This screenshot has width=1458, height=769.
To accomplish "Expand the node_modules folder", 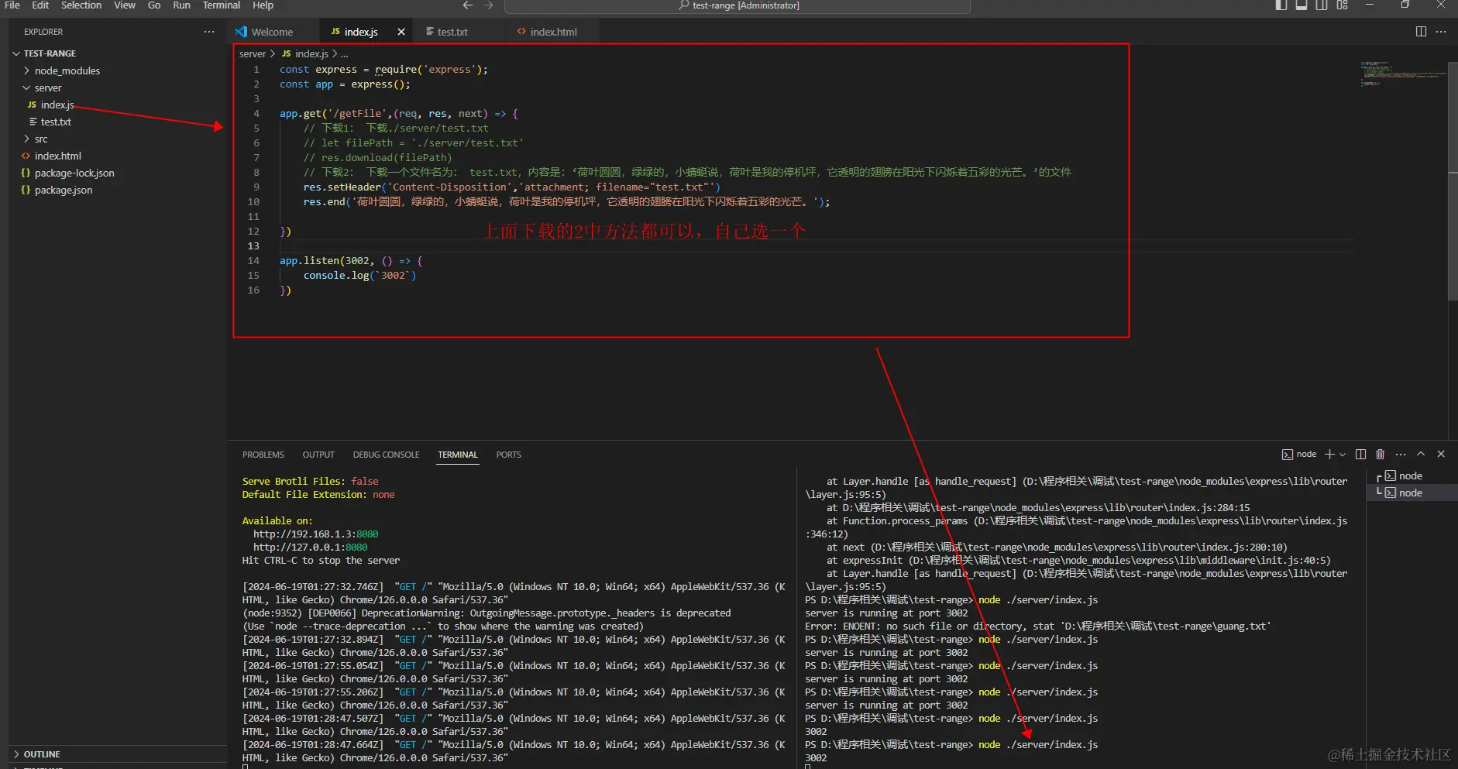I will click(116, 70).
